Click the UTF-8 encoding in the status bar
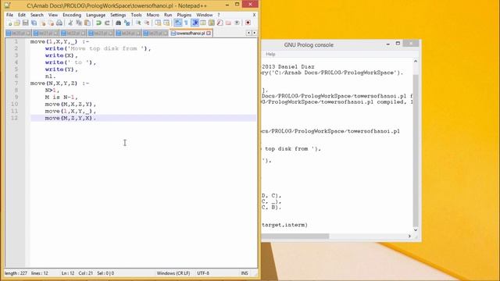This screenshot has height=281, width=500. coord(203,273)
